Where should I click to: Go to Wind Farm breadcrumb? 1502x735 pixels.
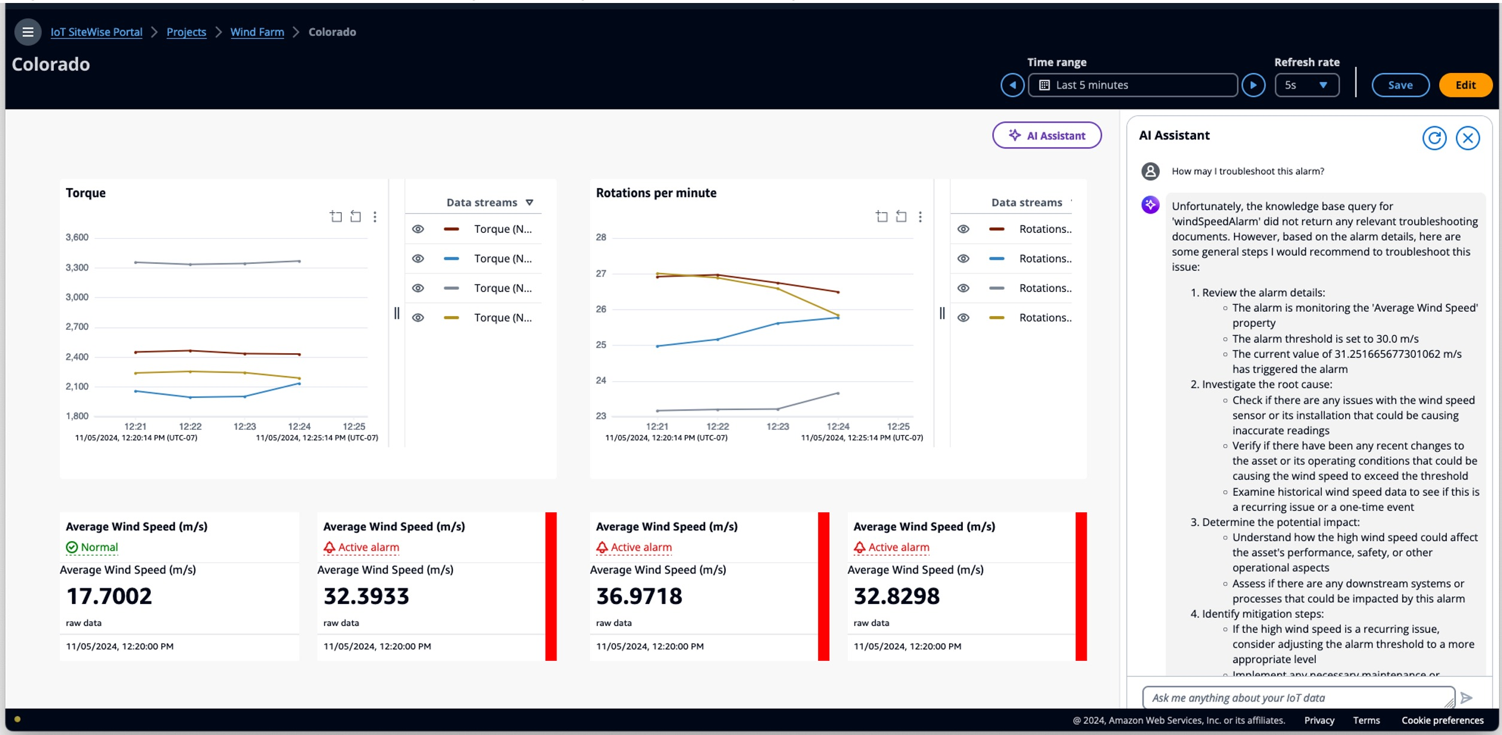click(x=257, y=32)
